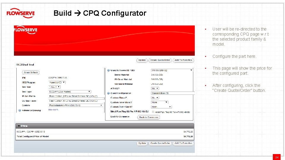
Task: Click the Price section header label
Action: tap(24, 126)
